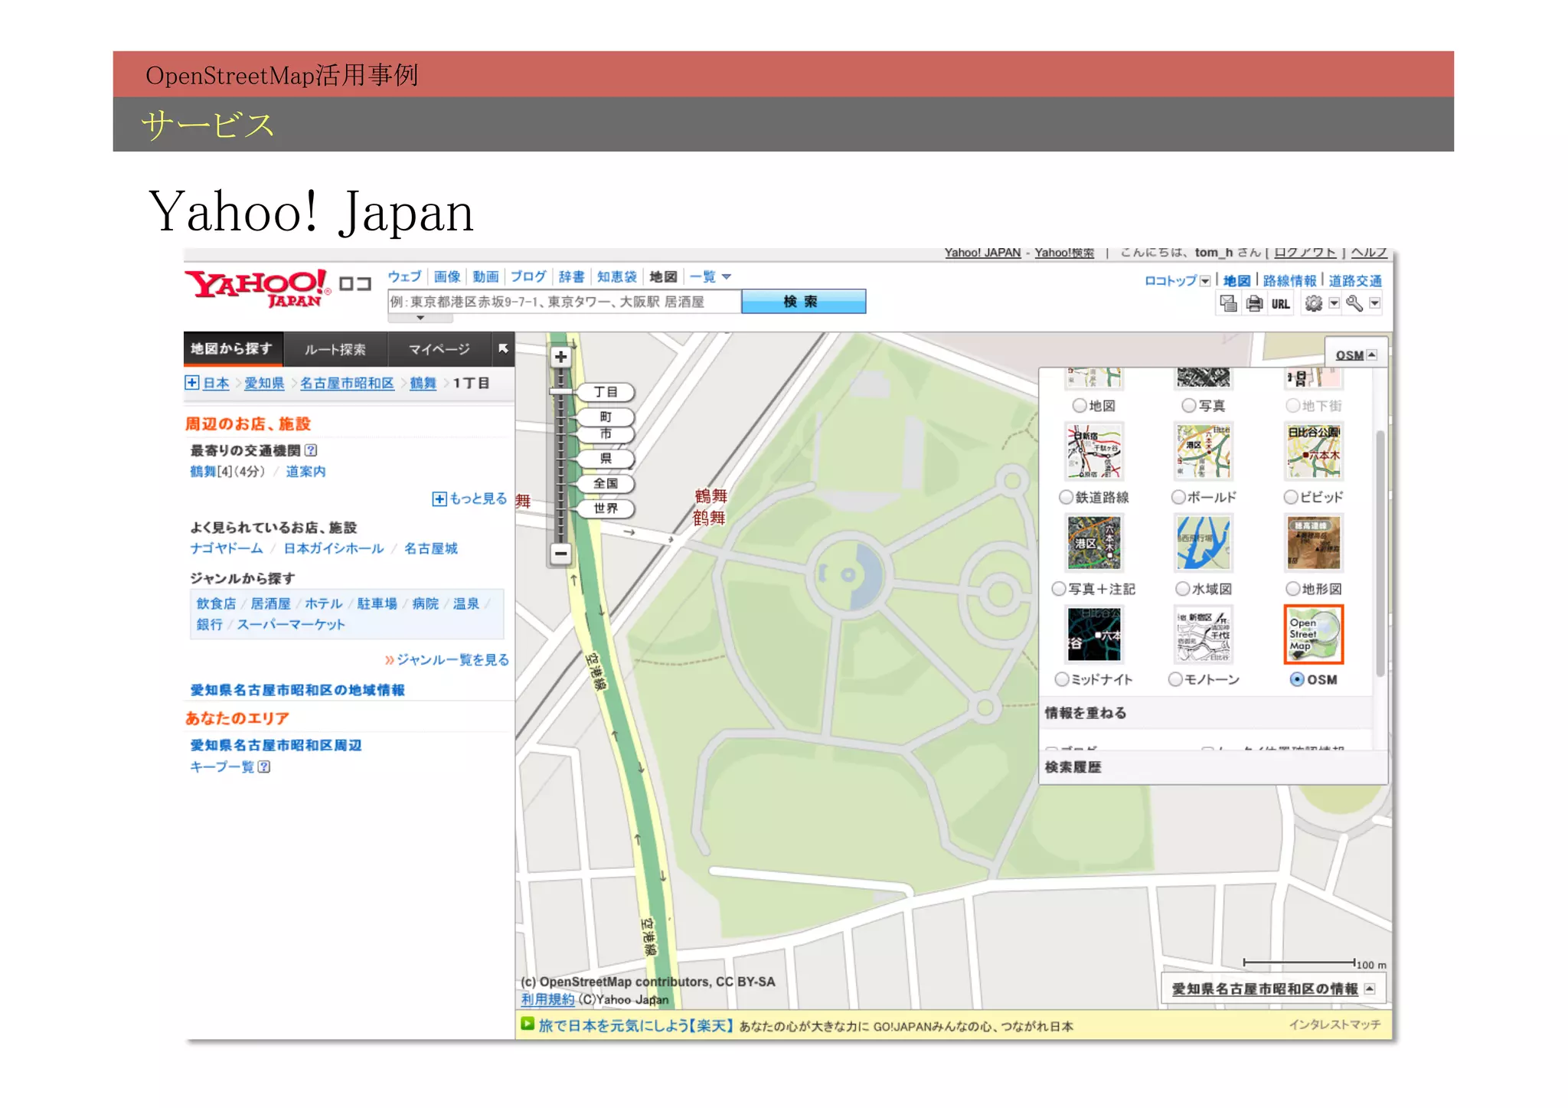Select the ビビッド map thumbnail
1568x1108 pixels.
tap(1313, 451)
